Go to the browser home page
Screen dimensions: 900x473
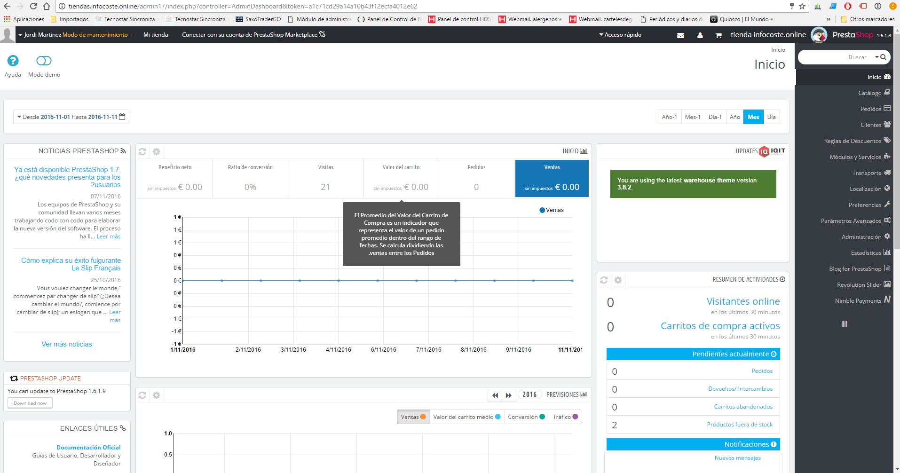pos(47,6)
